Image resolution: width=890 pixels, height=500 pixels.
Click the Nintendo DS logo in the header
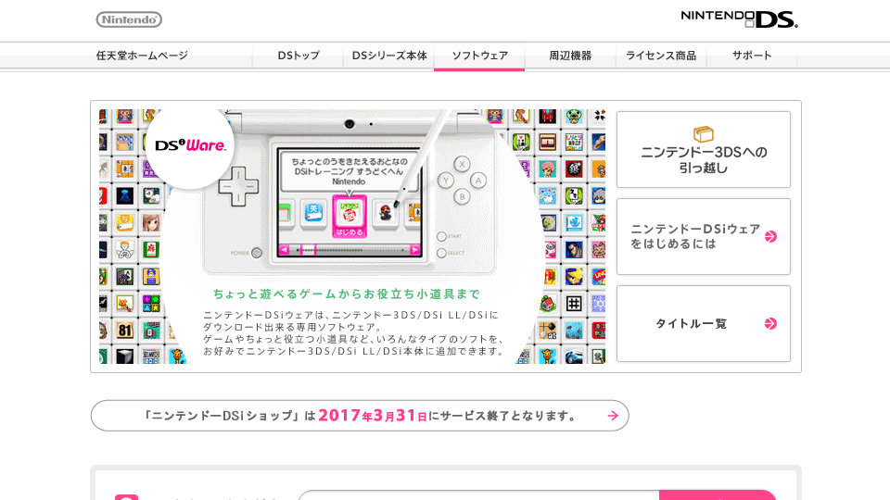[739, 19]
